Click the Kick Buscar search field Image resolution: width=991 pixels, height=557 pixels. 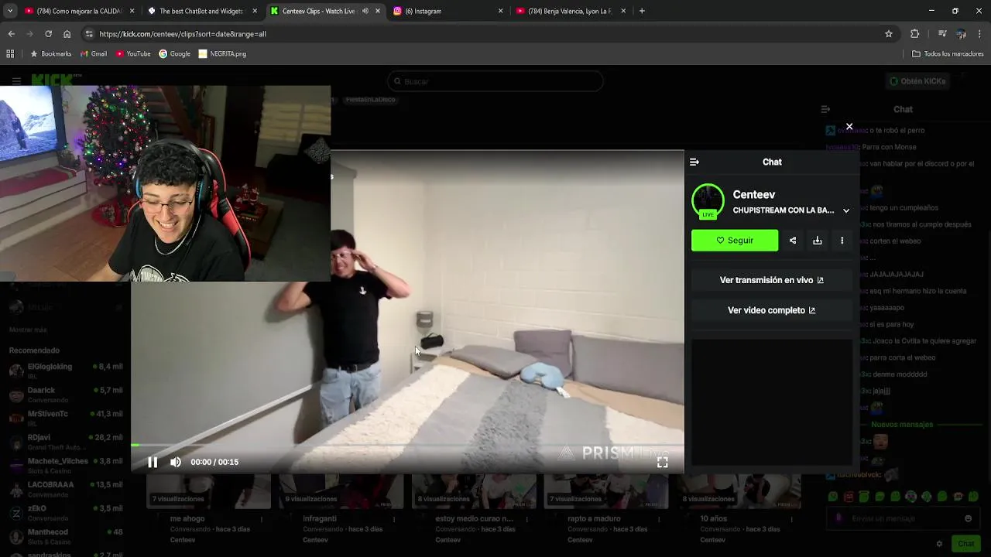495,81
